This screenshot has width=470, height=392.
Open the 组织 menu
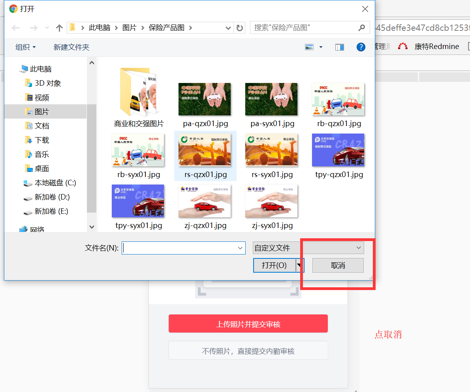[26, 47]
